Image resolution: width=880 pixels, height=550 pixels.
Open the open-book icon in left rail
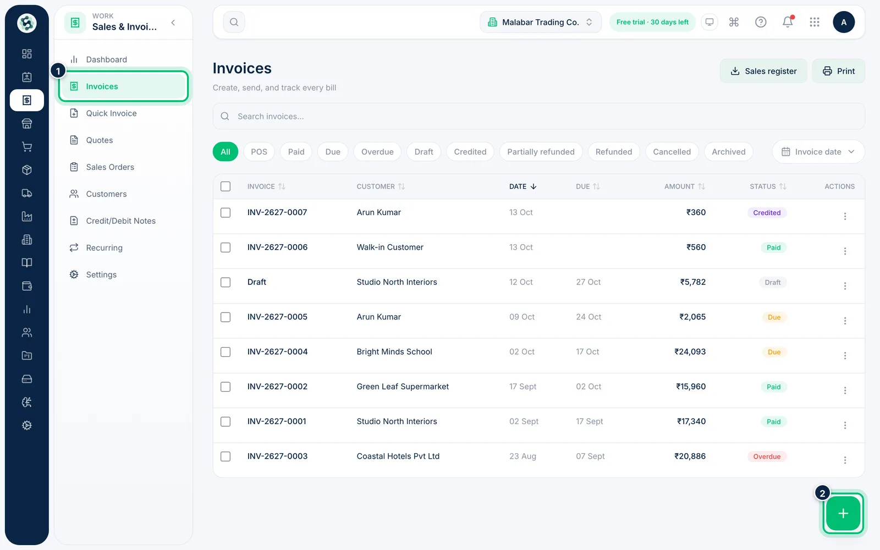[x=26, y=263]
